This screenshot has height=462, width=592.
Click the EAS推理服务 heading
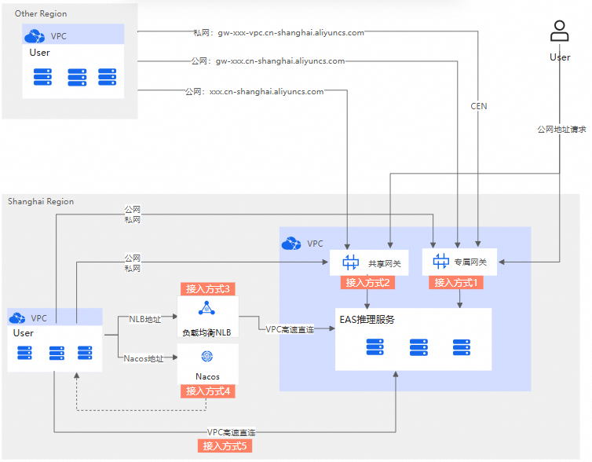click(x=367, y=320)
